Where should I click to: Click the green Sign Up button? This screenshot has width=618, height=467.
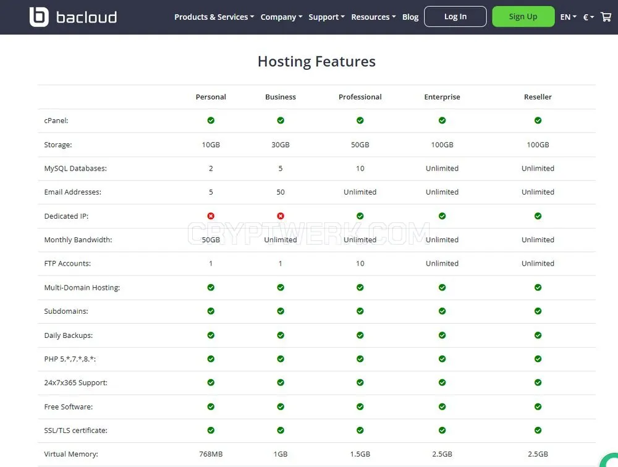click(x=523, y=17)
